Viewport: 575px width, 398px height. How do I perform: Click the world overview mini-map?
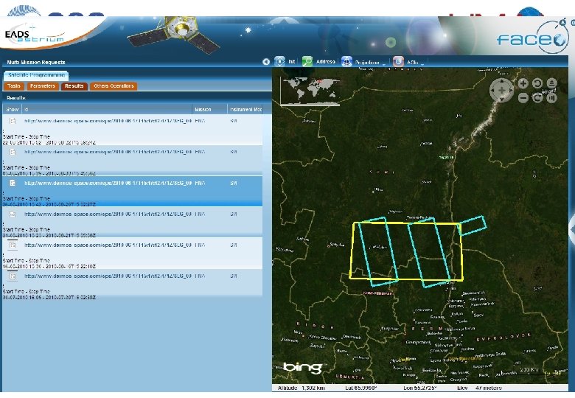click(310, 91)
